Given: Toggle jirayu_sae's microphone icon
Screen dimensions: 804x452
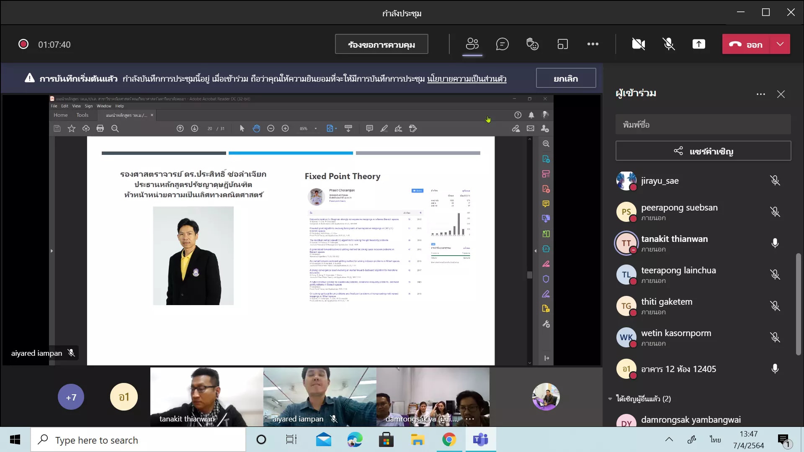Looking at the screenshot, I should pyautogui.click(x=775, y=180).
